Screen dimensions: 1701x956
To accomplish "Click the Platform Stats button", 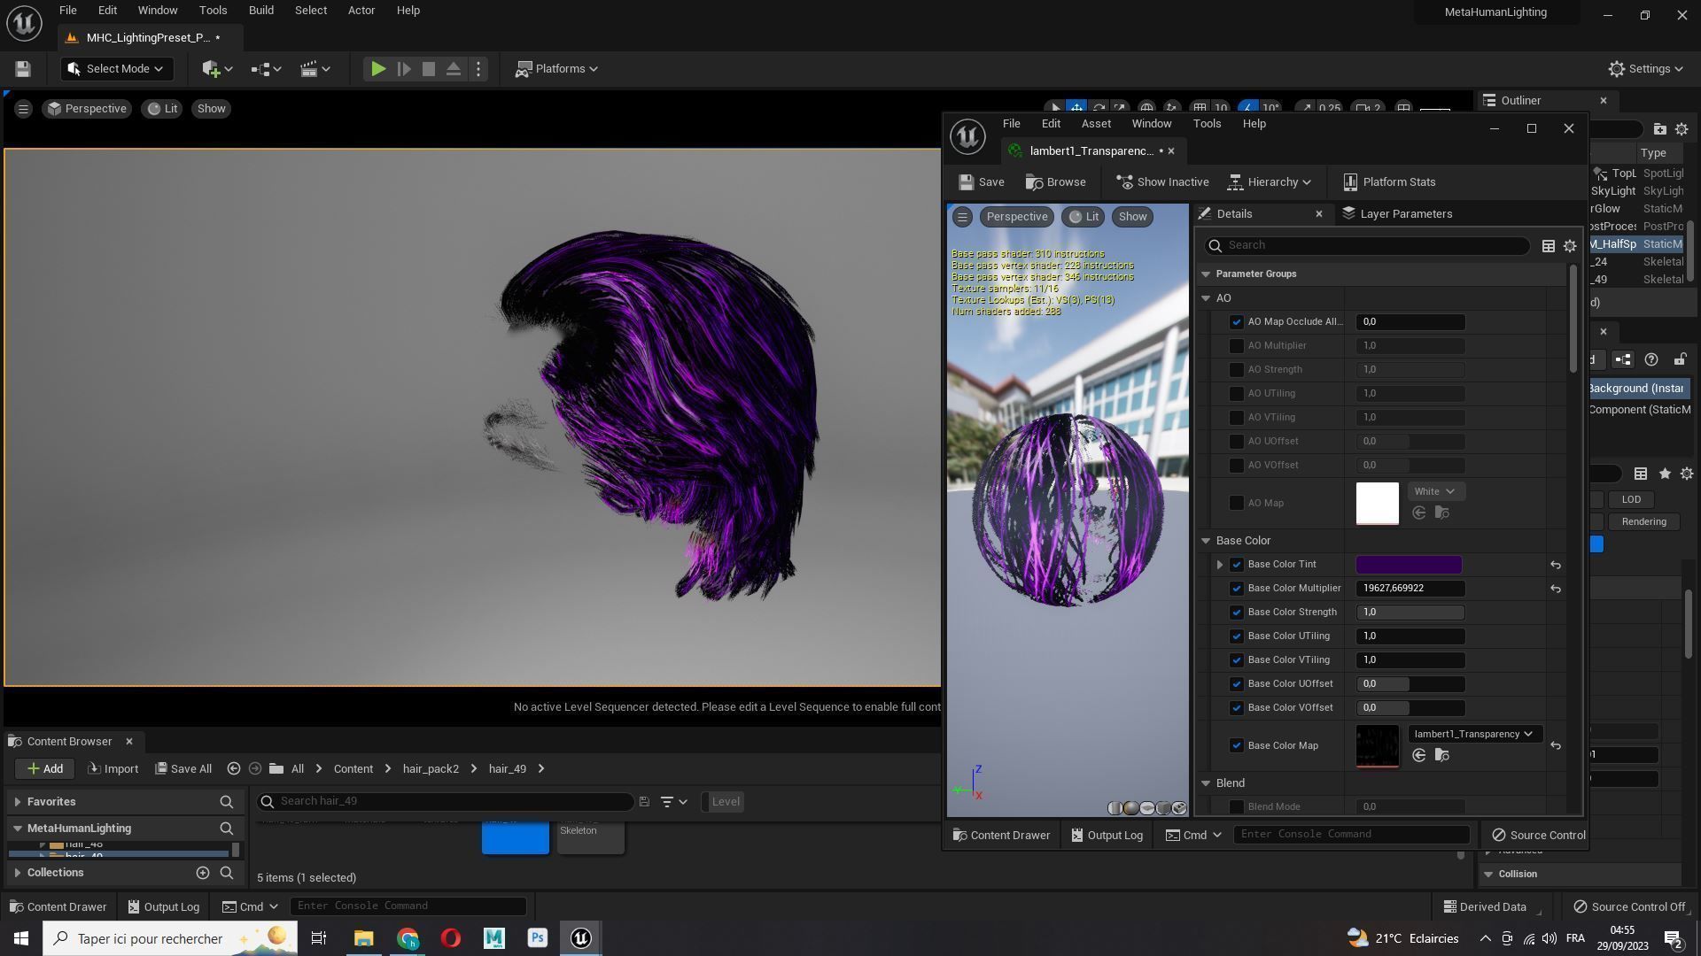I will point(1389,182).
